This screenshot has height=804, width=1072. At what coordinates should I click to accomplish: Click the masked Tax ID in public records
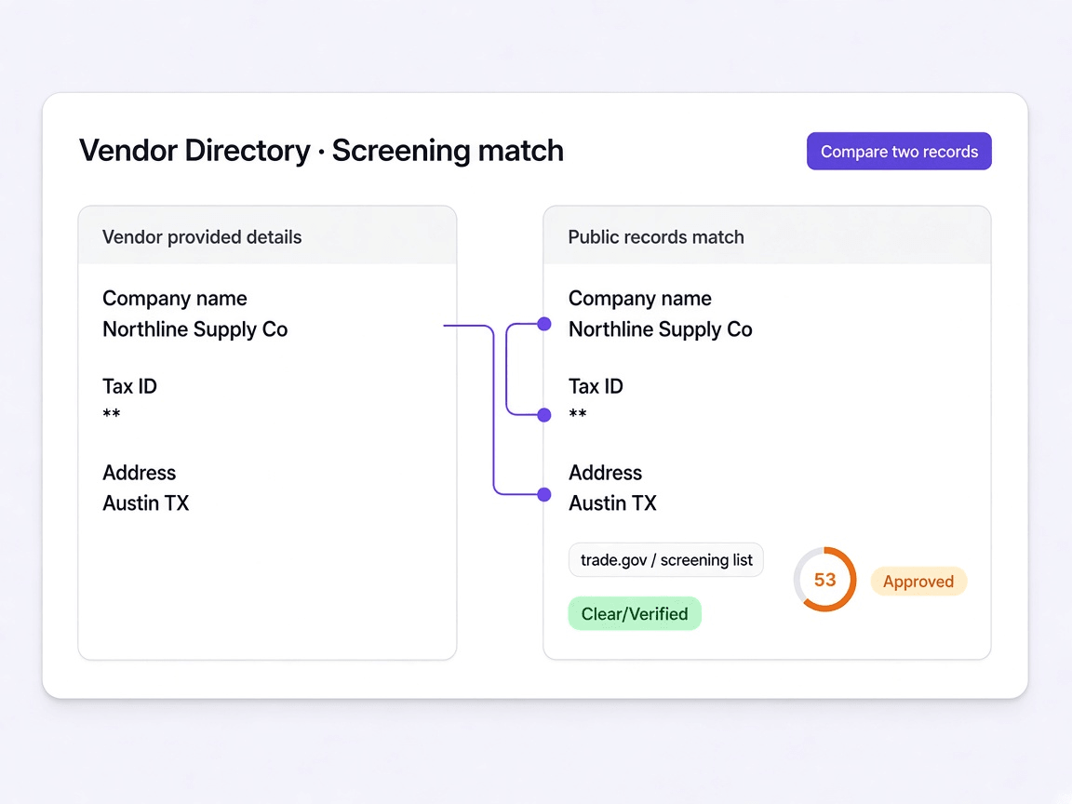(578, 413)
